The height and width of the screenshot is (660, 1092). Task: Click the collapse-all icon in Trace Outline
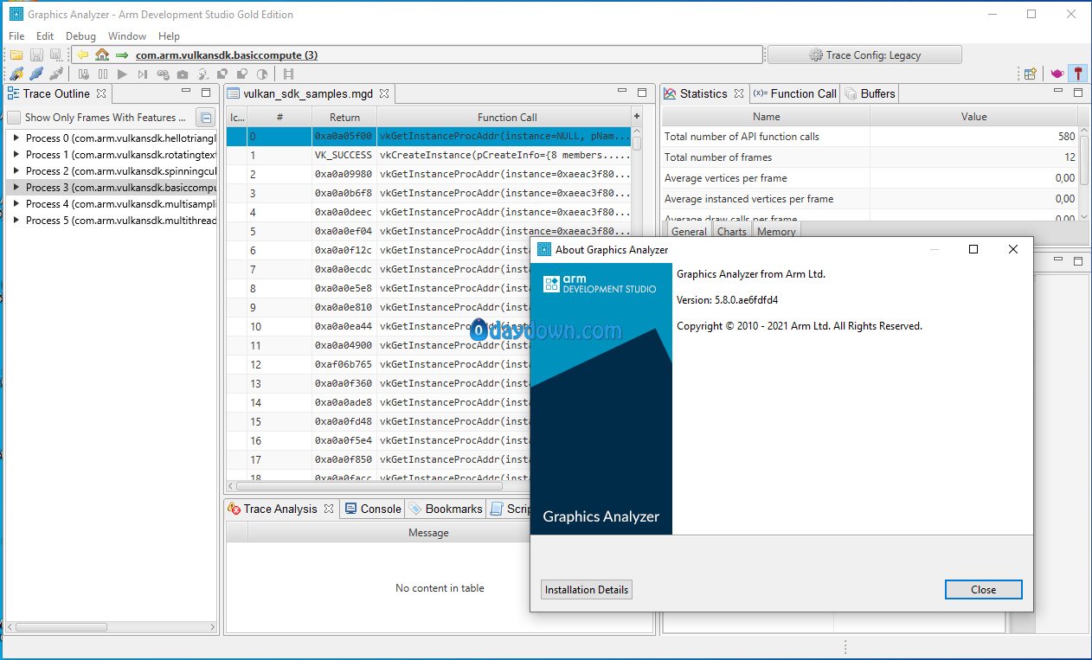(205, 118)
